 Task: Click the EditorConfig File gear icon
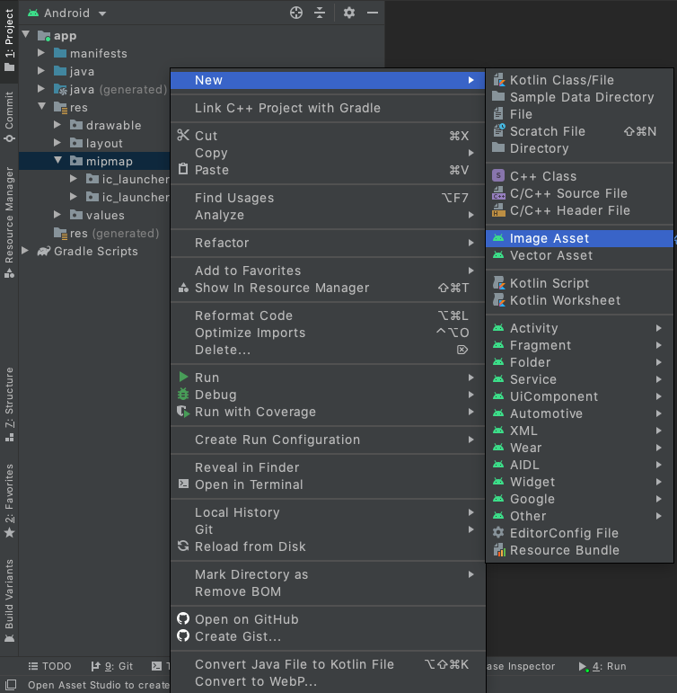pyautogui.click(x=498, y=533)
